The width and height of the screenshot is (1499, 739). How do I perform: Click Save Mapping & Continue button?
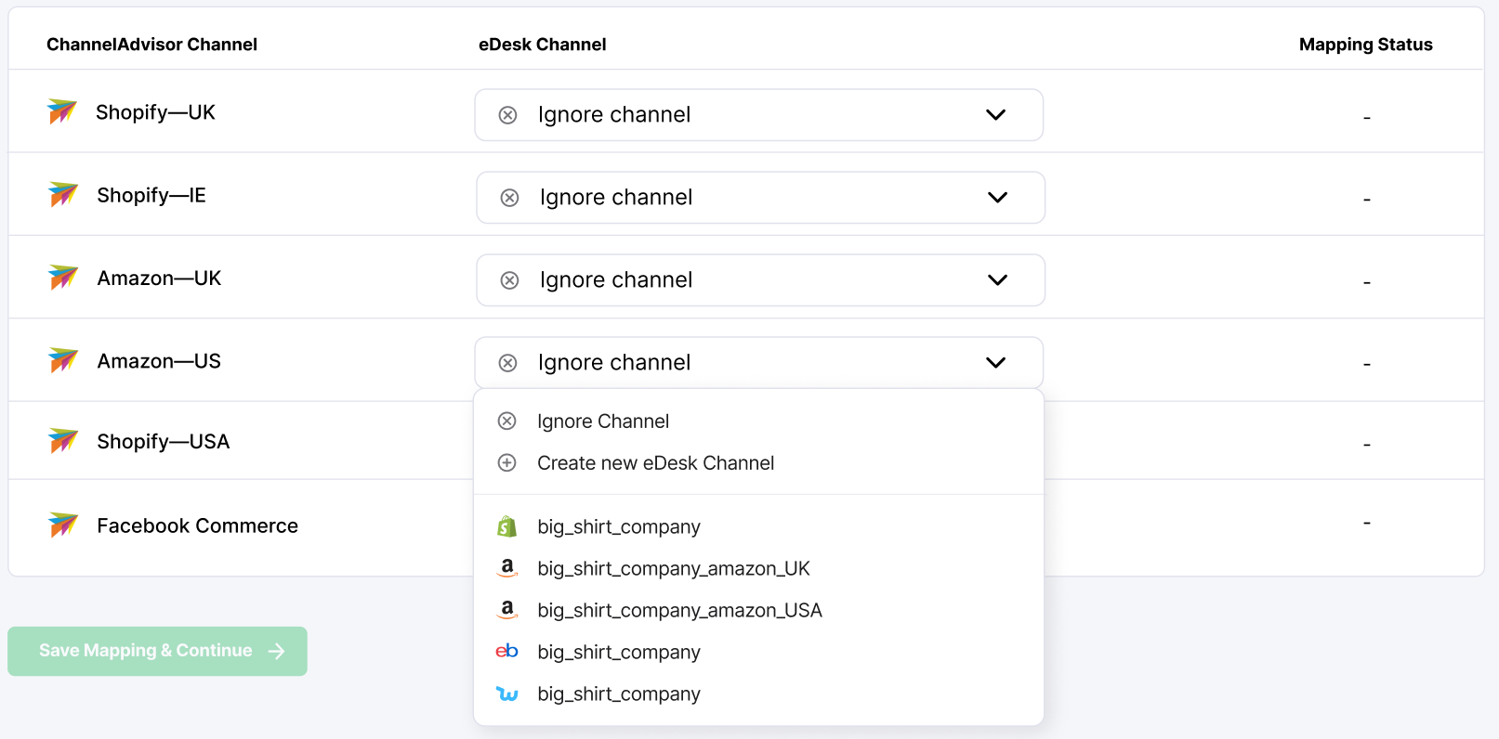click(157, 651)
